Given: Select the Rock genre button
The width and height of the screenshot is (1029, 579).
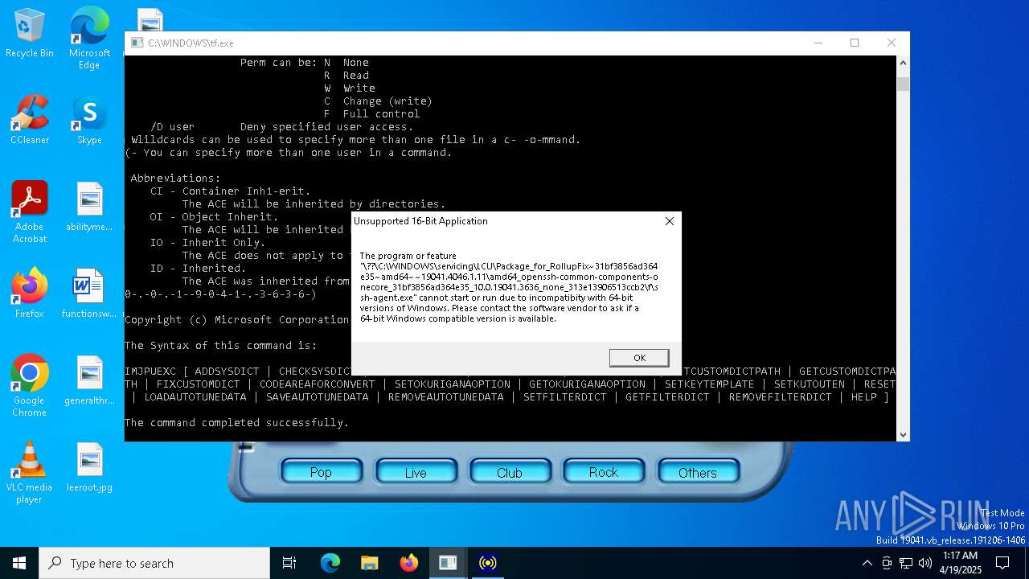Looking at the screenshot, I should (604, 472).
